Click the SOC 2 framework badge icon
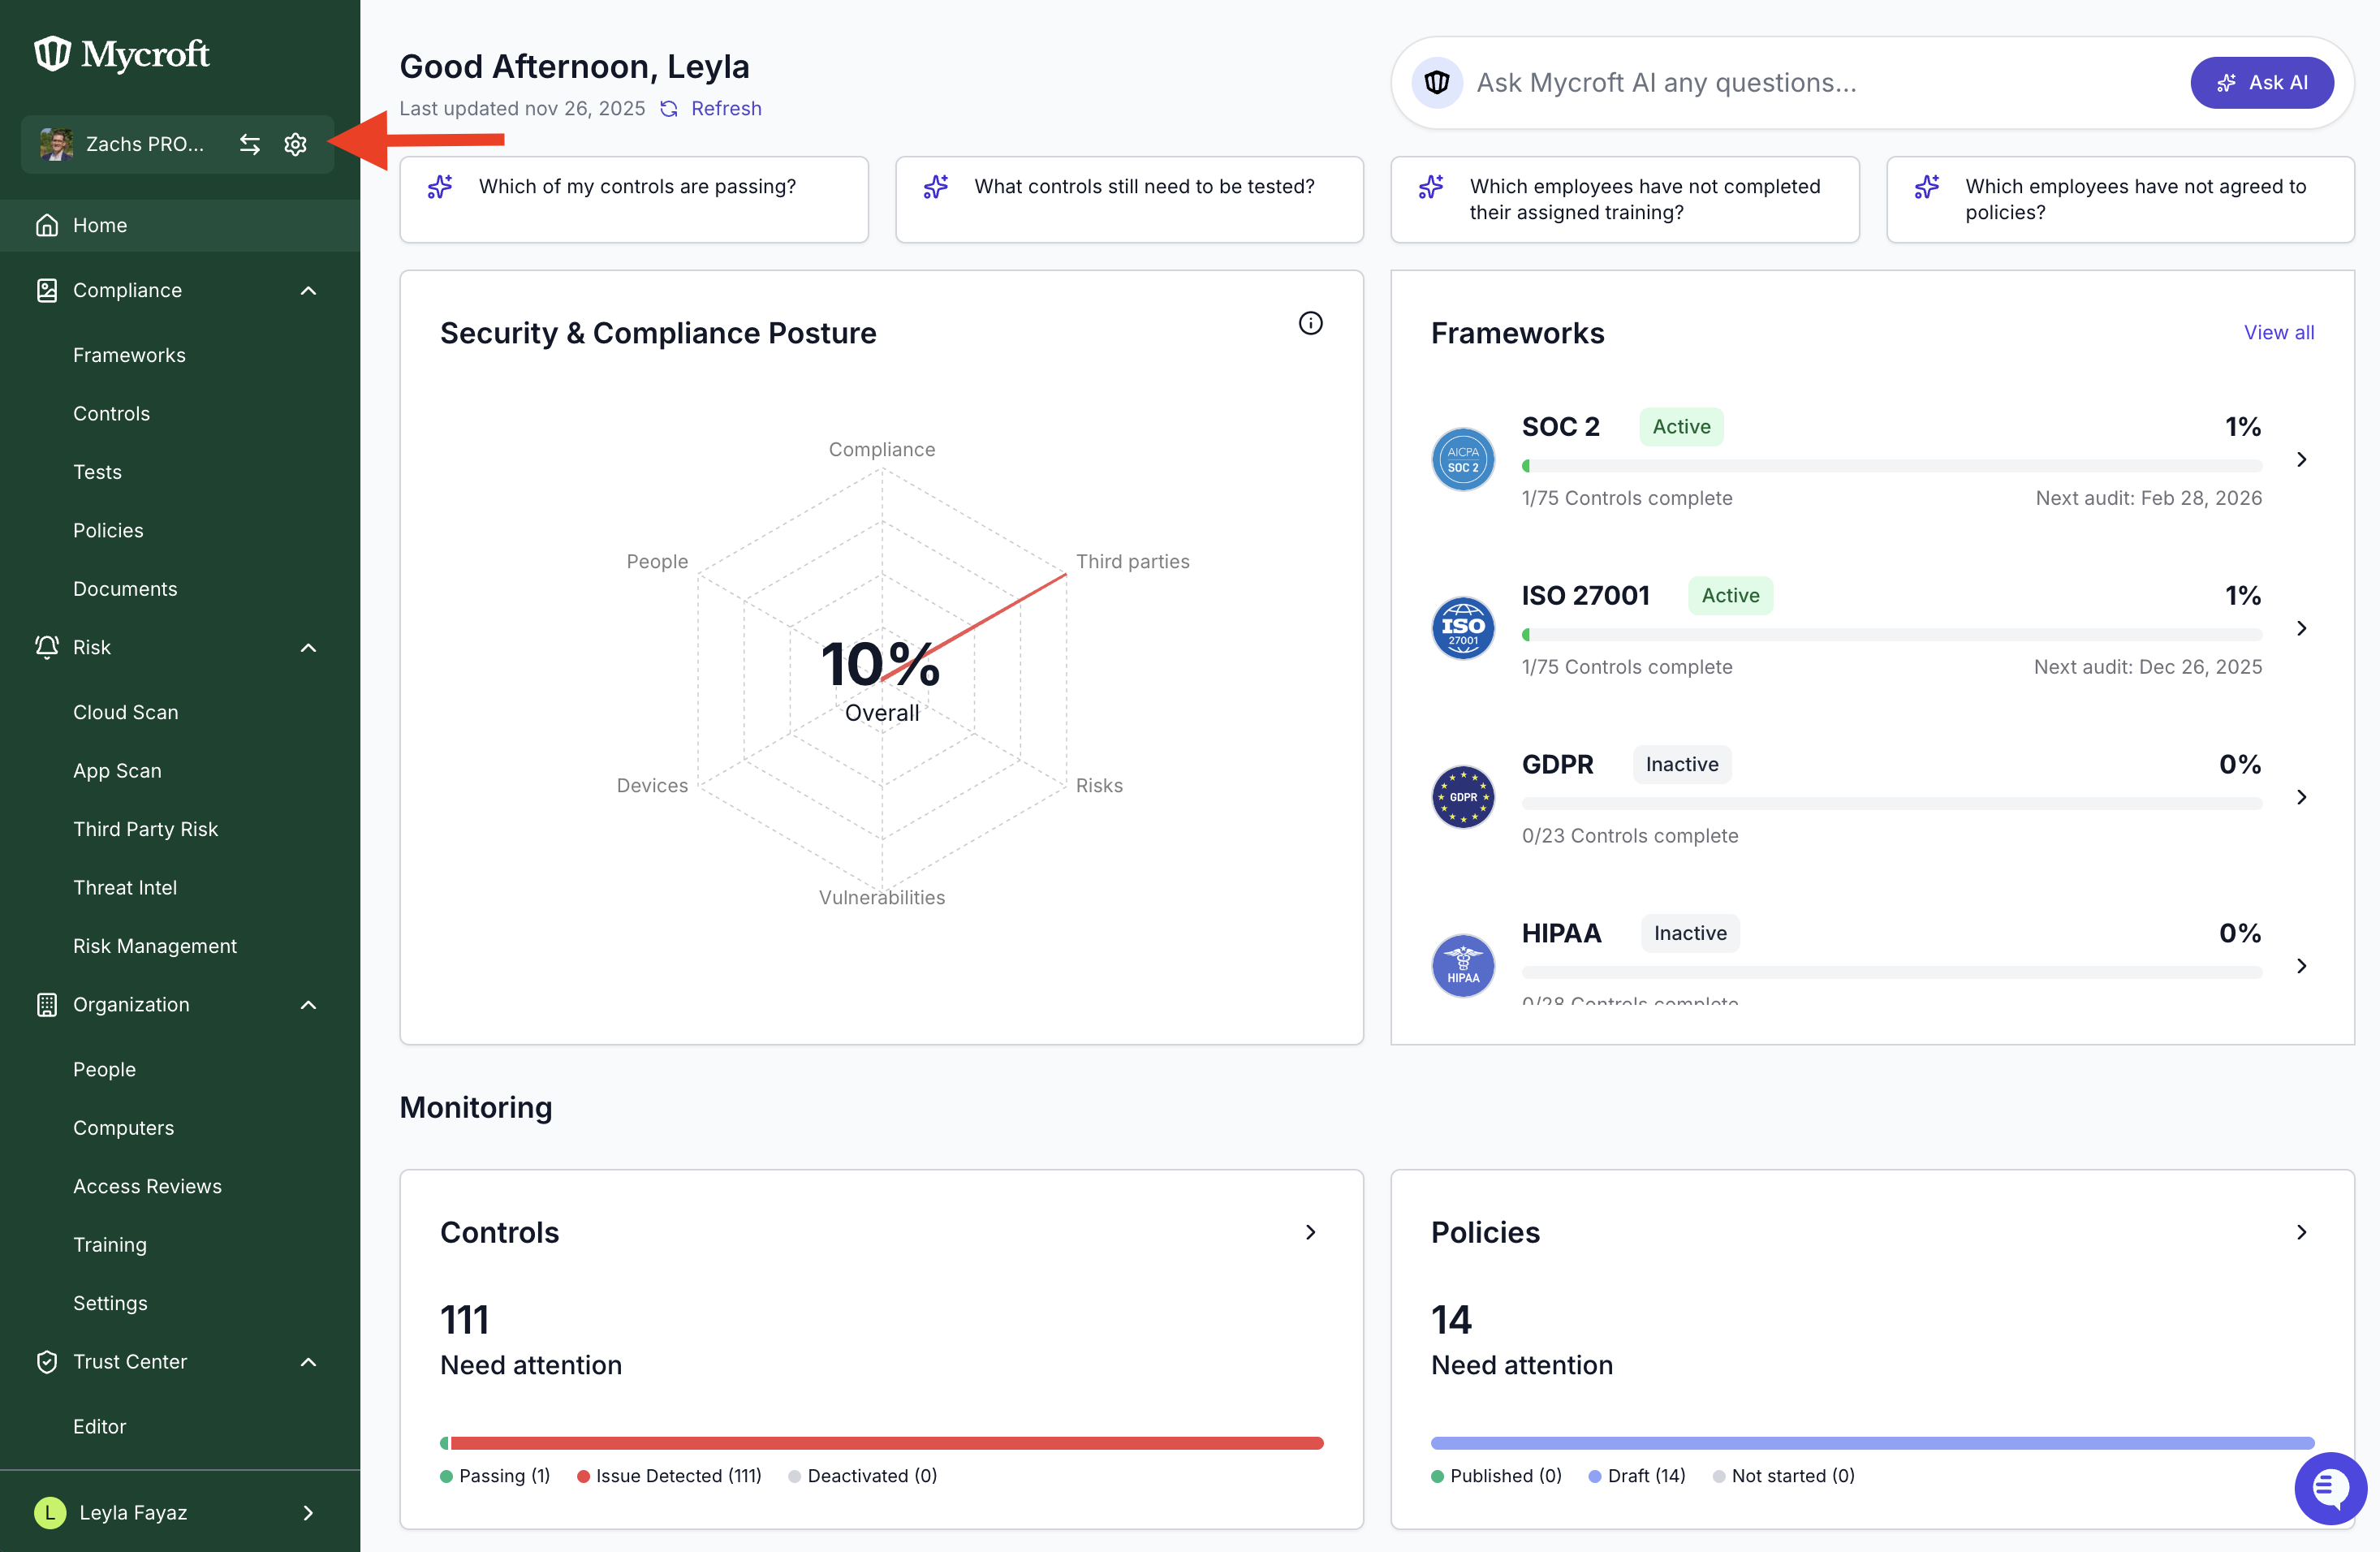This screenshot has width=2380, height=1552. 1463,459
